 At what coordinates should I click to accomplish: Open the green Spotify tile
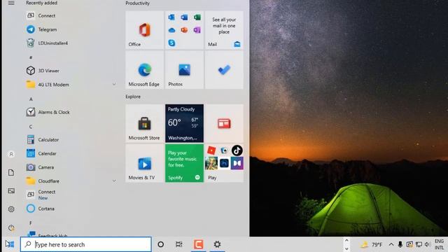[x=184, y=163]
